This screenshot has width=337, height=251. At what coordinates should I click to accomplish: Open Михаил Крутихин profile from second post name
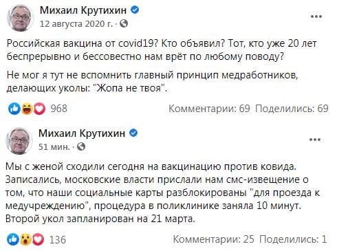(x=82, y=133)
